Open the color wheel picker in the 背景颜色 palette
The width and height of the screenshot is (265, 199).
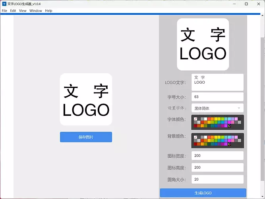pos(229,144)
